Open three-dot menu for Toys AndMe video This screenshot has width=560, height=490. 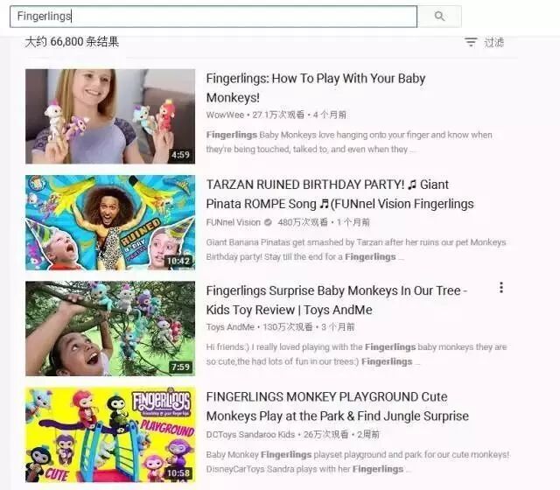click(x=501, y=288)
